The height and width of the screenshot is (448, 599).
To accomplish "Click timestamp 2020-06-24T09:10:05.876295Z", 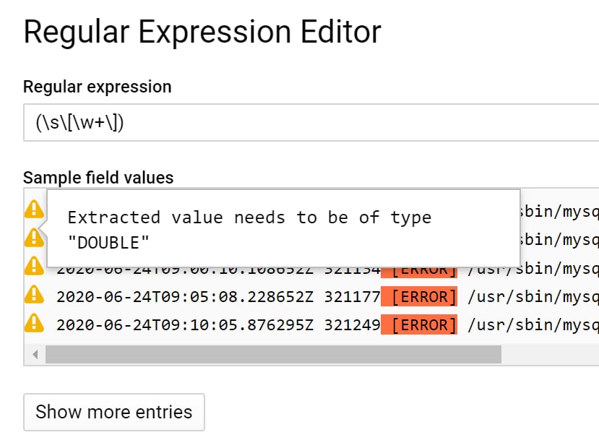I will 185,325.
